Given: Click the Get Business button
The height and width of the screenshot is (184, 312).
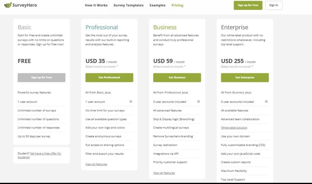Looking at the screenshot, I should [177, 78].
